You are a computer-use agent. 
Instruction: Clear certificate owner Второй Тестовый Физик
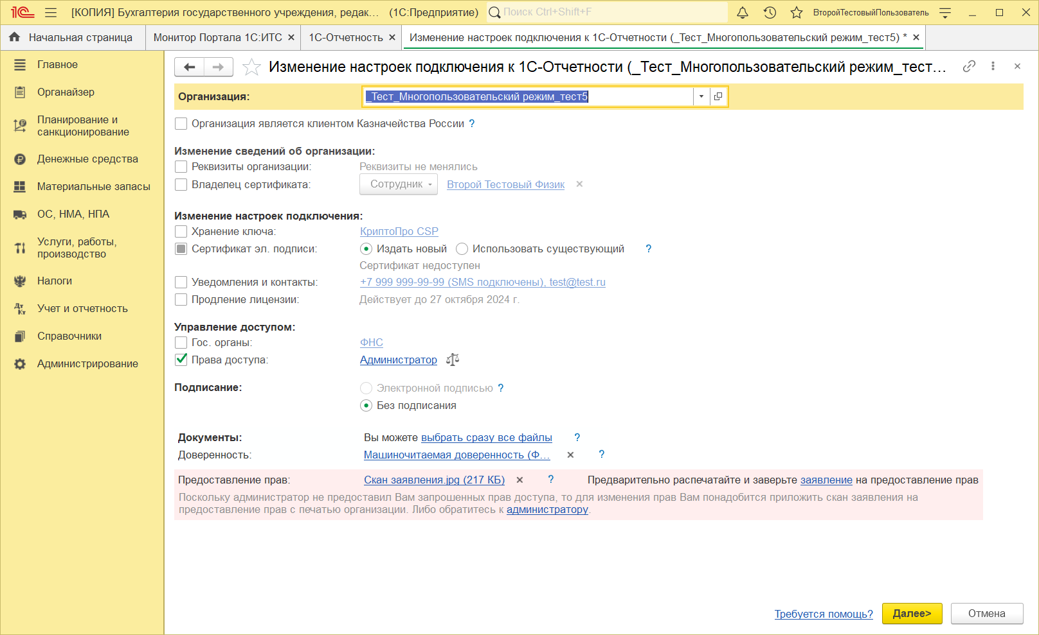[x=579, y=184]
